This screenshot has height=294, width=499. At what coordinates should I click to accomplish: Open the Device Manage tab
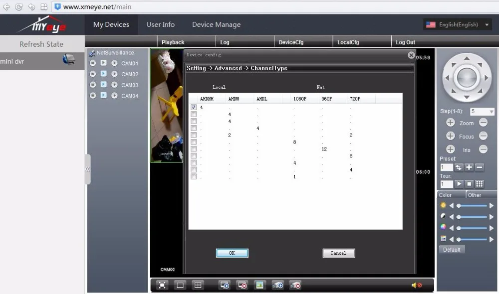pos(217,24)
